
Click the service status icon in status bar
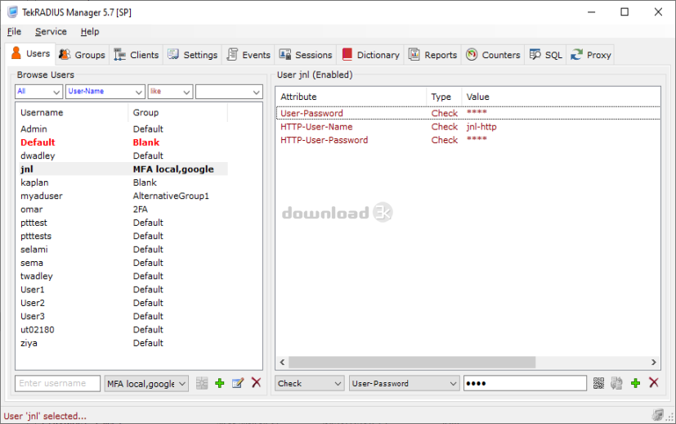(657, 415)
